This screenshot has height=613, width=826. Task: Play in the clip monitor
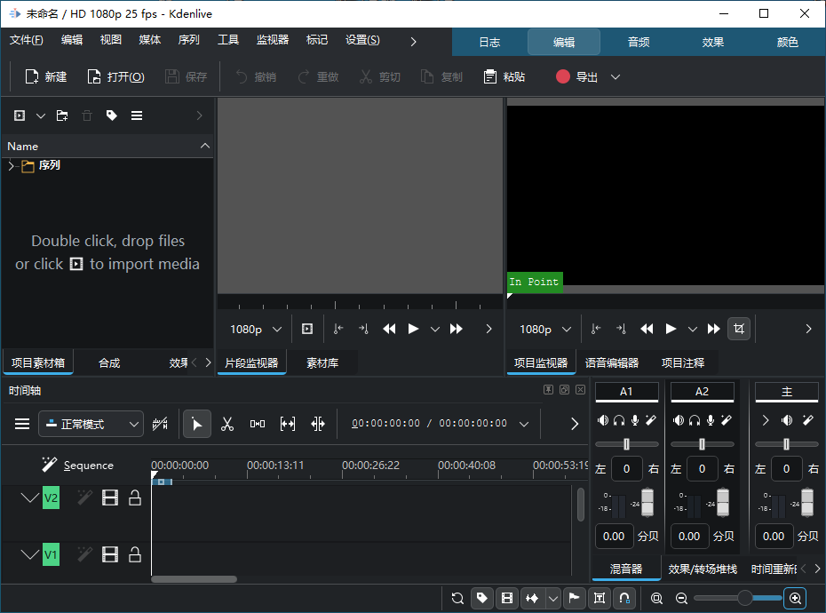414,329
